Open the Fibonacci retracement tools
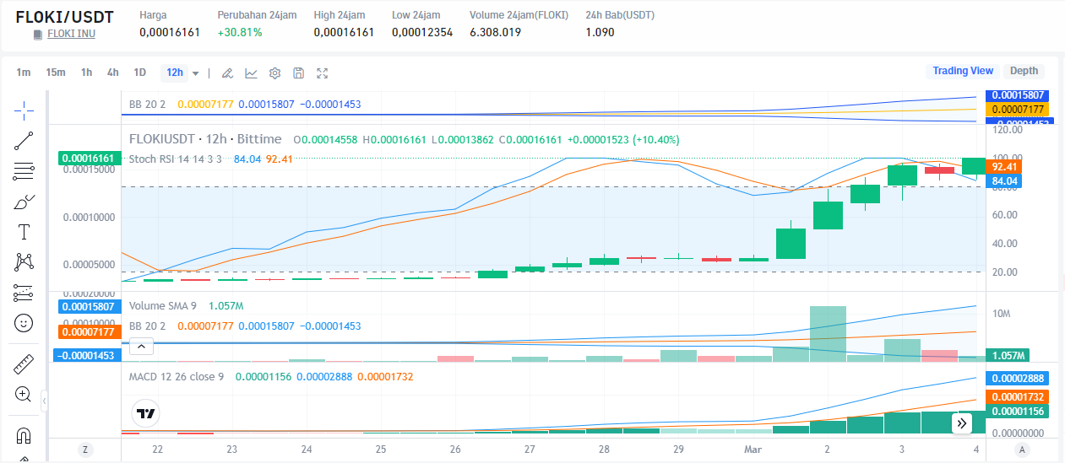1065x463 pixels. pos(24,171)
